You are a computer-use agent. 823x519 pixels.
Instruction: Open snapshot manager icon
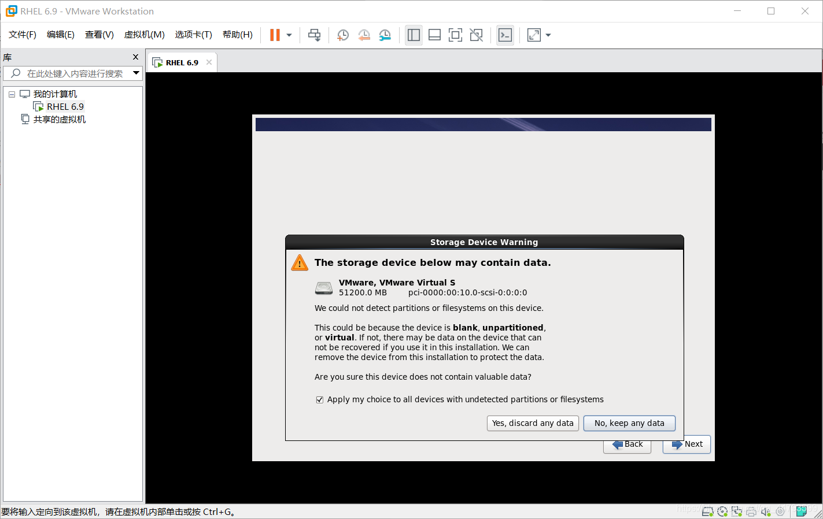[385, 35]
